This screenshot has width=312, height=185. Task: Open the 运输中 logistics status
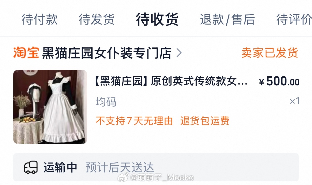point(60,167)
